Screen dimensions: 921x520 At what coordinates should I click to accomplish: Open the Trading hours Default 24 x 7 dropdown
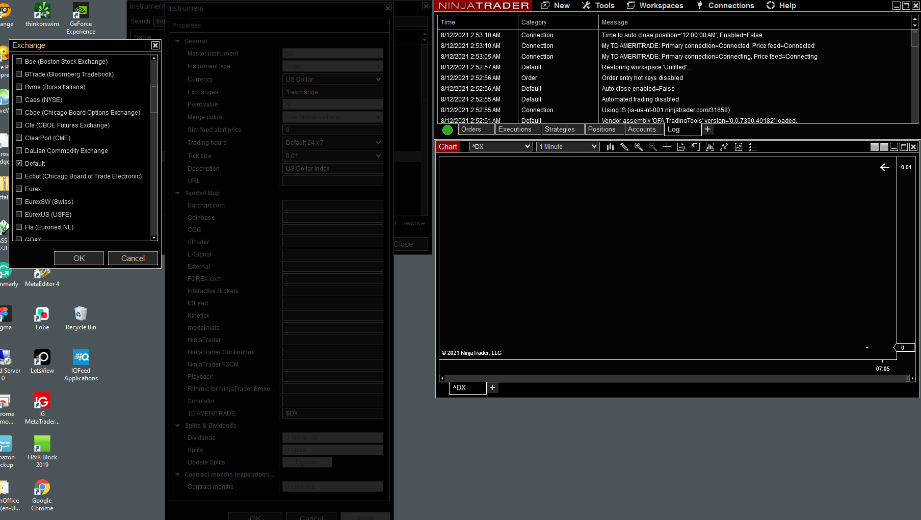[x=333, y=143]
